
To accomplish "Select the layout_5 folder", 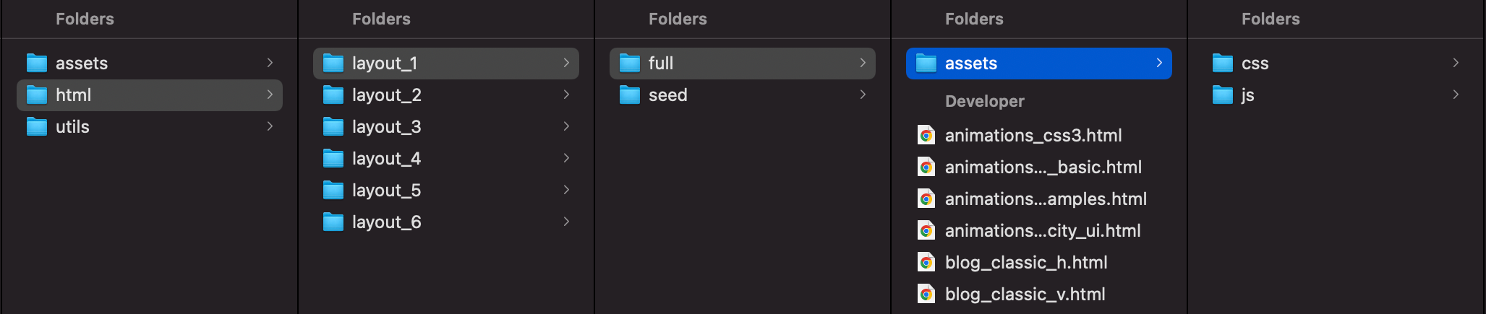I will point(386,191).
